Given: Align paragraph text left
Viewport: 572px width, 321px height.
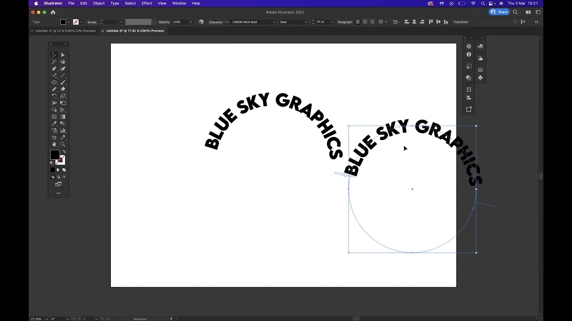Looking at the screenshot, I should pyautogui.click(x=357, y=22).
